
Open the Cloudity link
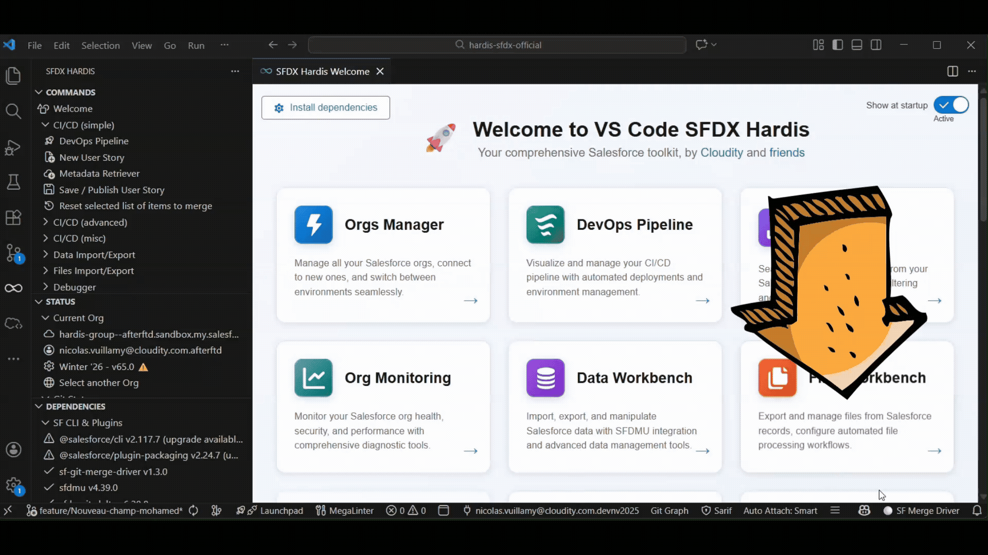pos(721,153)
